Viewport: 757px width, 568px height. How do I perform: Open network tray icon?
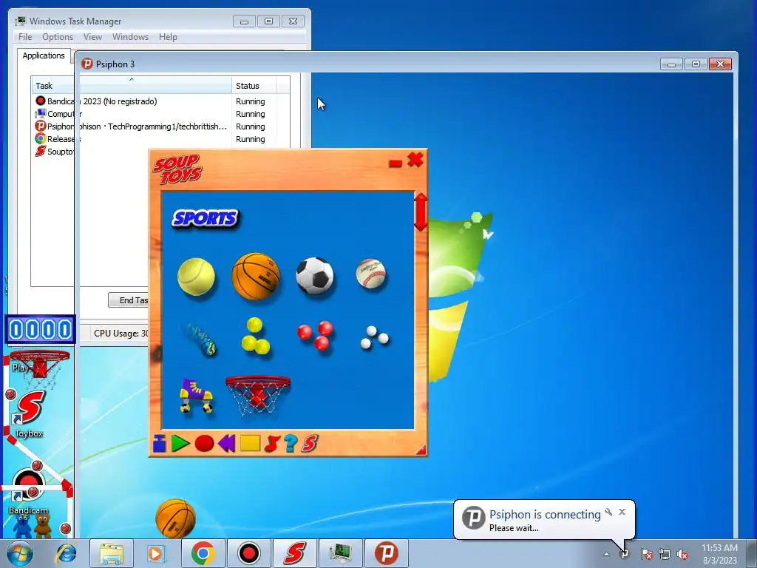pos(665,554)
